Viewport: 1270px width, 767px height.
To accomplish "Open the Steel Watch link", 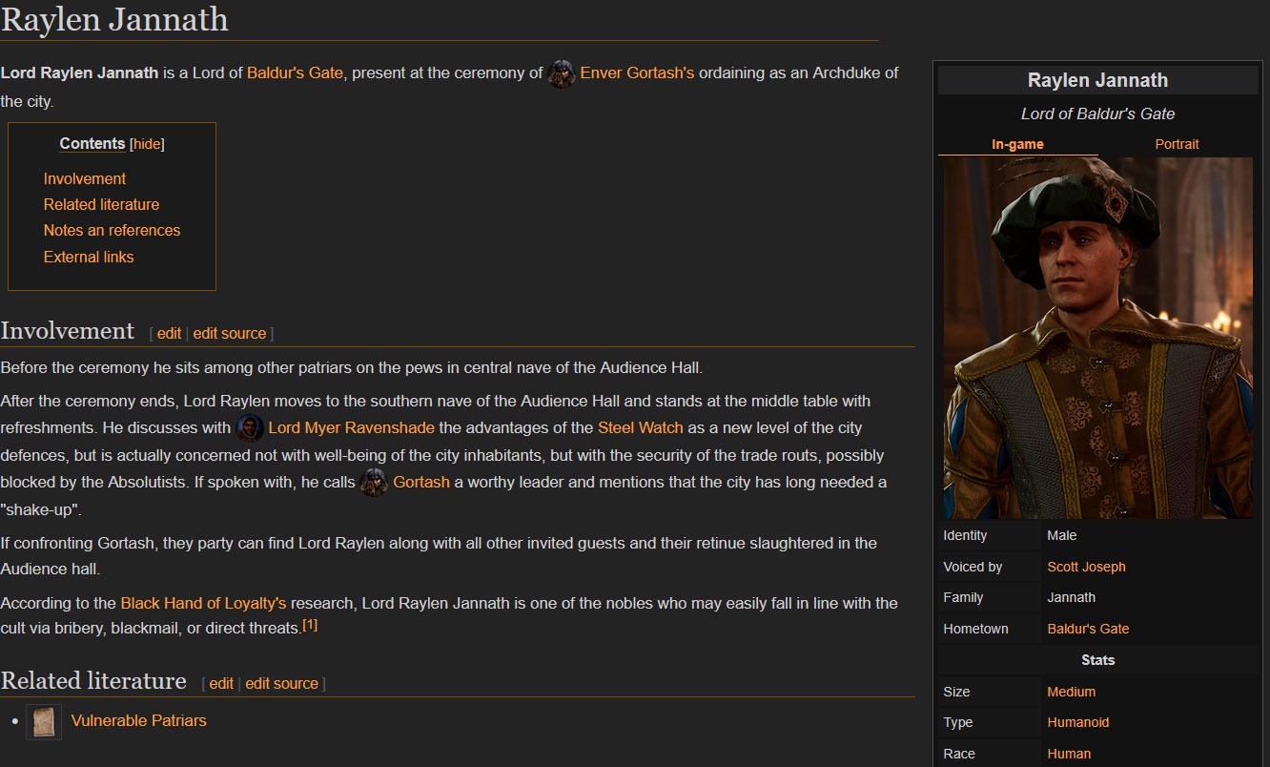I will 641,427.
